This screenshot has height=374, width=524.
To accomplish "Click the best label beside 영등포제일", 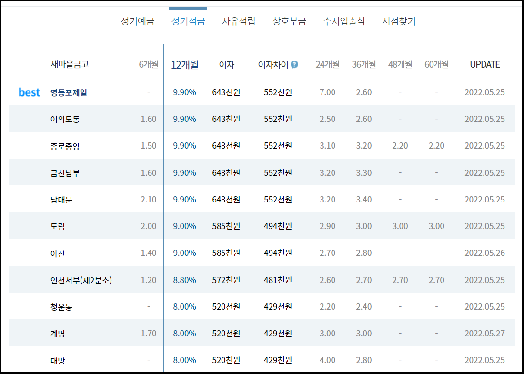I will coord(30,92).
